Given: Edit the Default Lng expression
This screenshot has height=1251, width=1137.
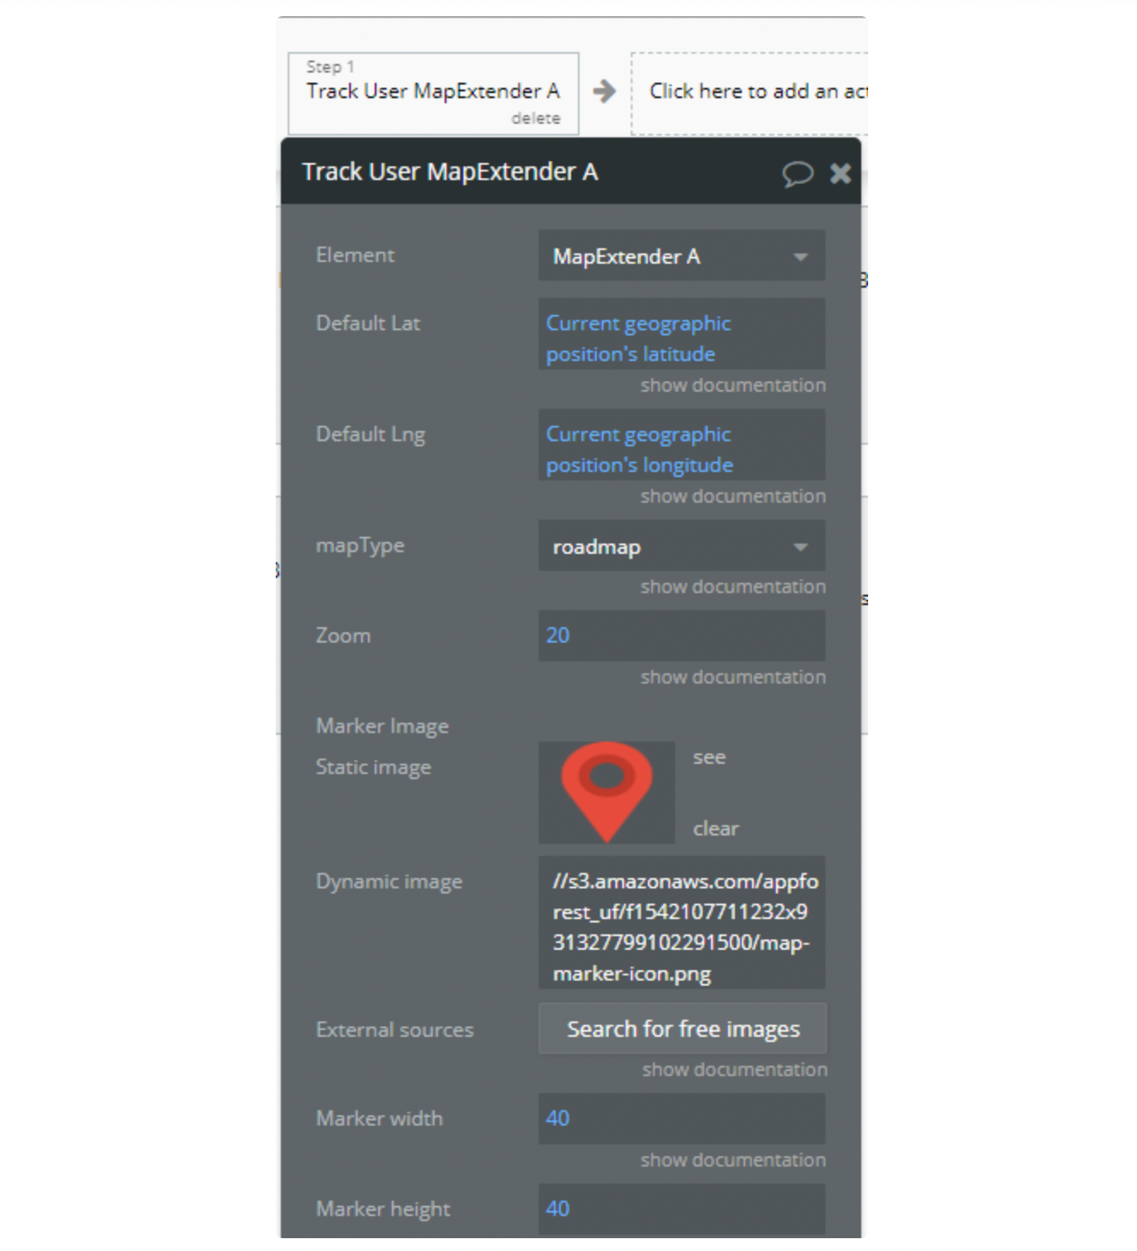Looking at the screenshot, I should 680,449.
